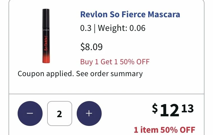
Task: Click the $12.13 item total price
Action: [173, 110]
